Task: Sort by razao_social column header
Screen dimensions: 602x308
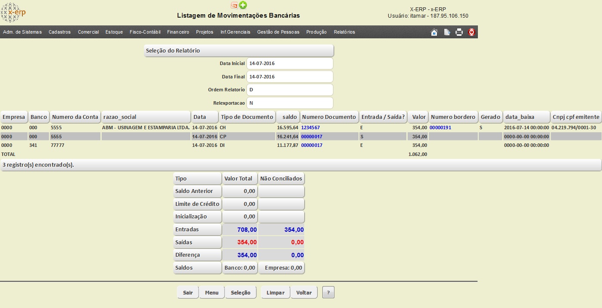Action: [146, 117]
